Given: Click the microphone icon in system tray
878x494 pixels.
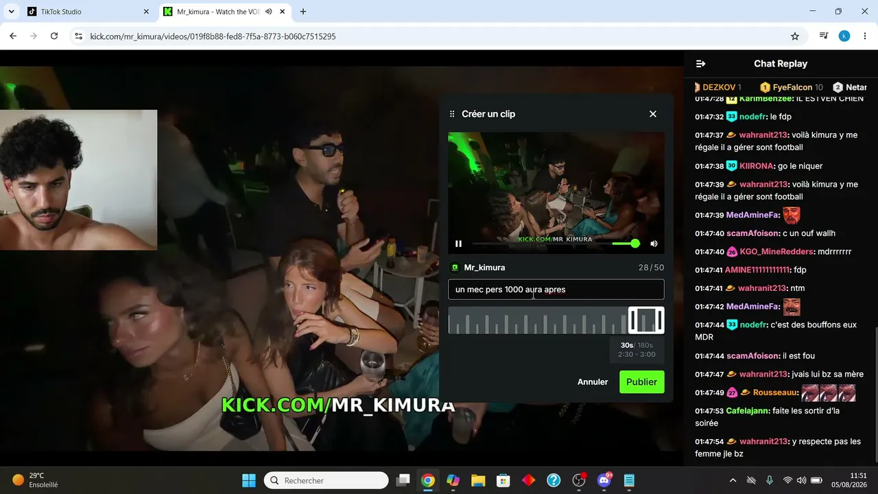Looking at the screenshot, I should 770,480.
